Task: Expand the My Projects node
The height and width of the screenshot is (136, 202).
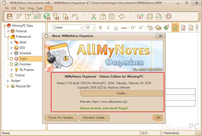Action: click(x=12, y=70)
